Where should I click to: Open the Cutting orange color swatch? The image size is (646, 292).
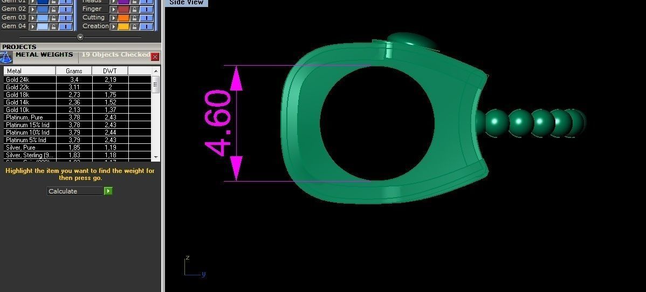pyautogui.click(x=123, y=18)
